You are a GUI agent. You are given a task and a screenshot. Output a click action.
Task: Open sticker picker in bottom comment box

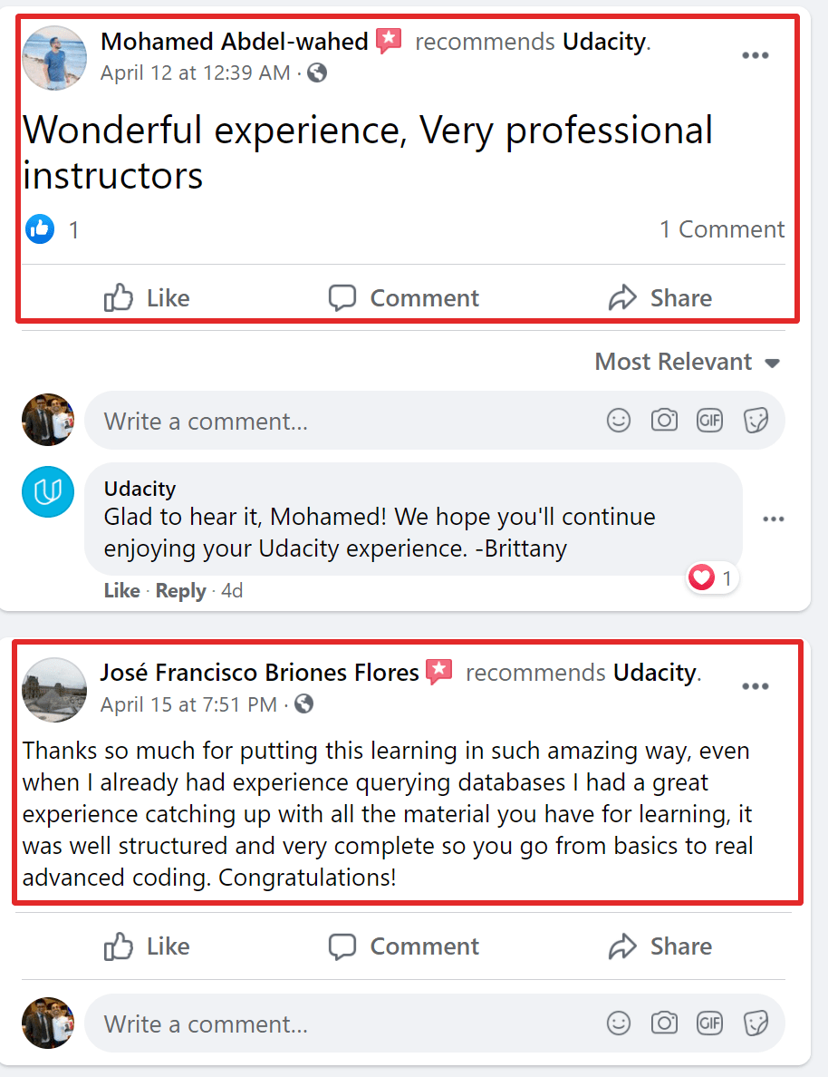(x=756, y=1024)
